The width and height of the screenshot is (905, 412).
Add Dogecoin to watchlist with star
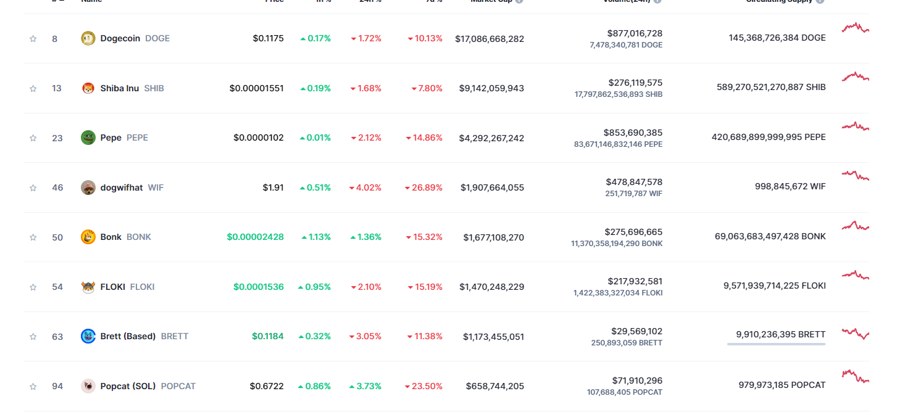pyautogui.click(x=33, y=39)
